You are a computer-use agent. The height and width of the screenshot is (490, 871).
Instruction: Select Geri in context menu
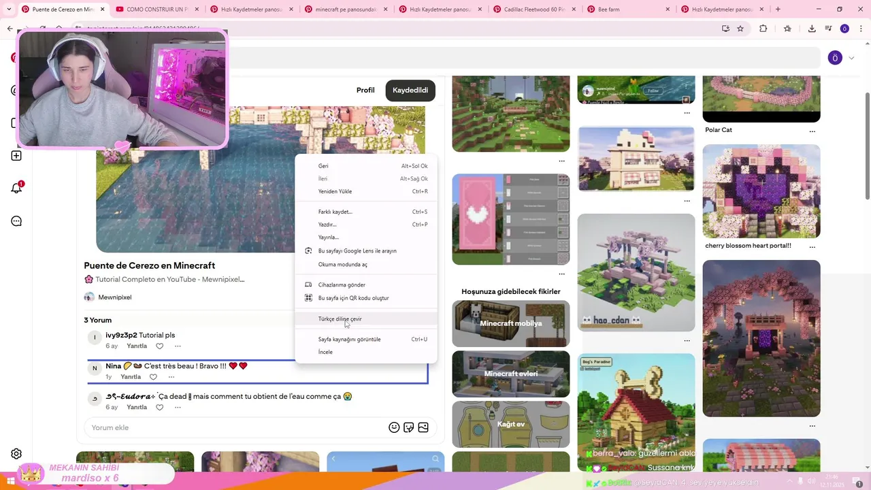click(x=366, y=166)
